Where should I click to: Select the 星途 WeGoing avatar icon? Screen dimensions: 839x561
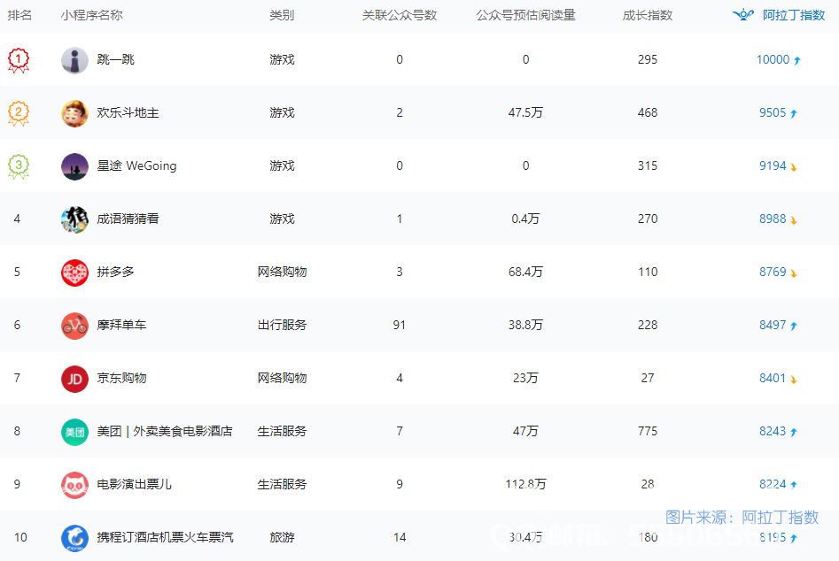click(75, 166)
